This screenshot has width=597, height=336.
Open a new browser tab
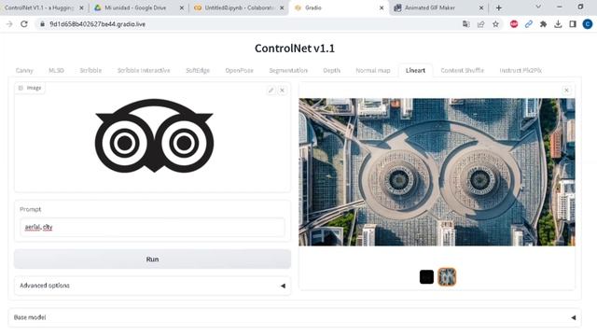pos(499,7)
